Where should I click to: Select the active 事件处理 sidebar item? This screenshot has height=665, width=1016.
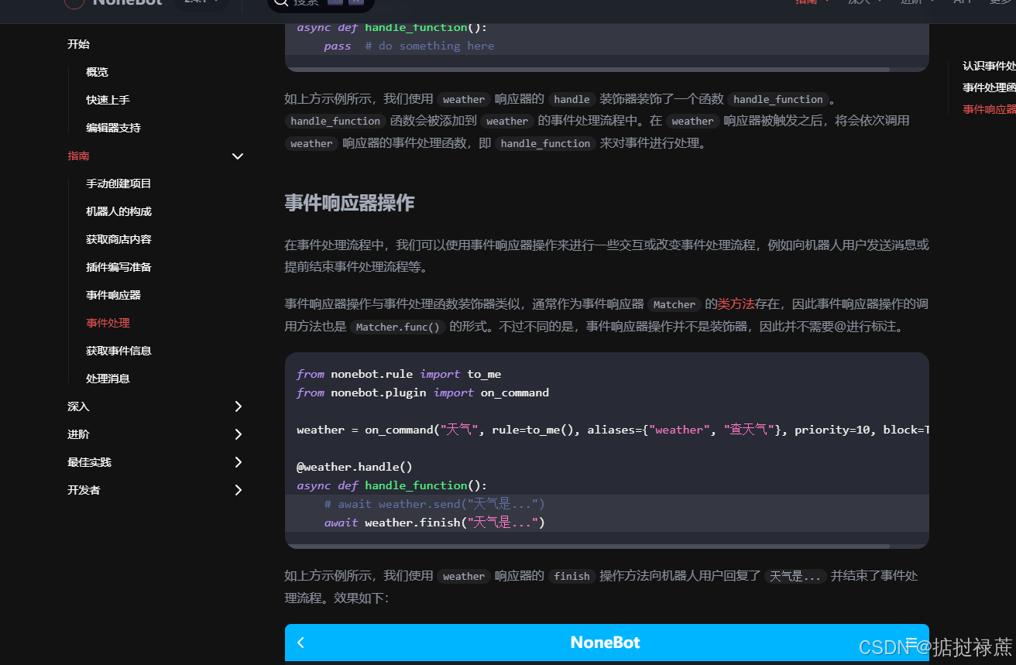coord(108,323)
